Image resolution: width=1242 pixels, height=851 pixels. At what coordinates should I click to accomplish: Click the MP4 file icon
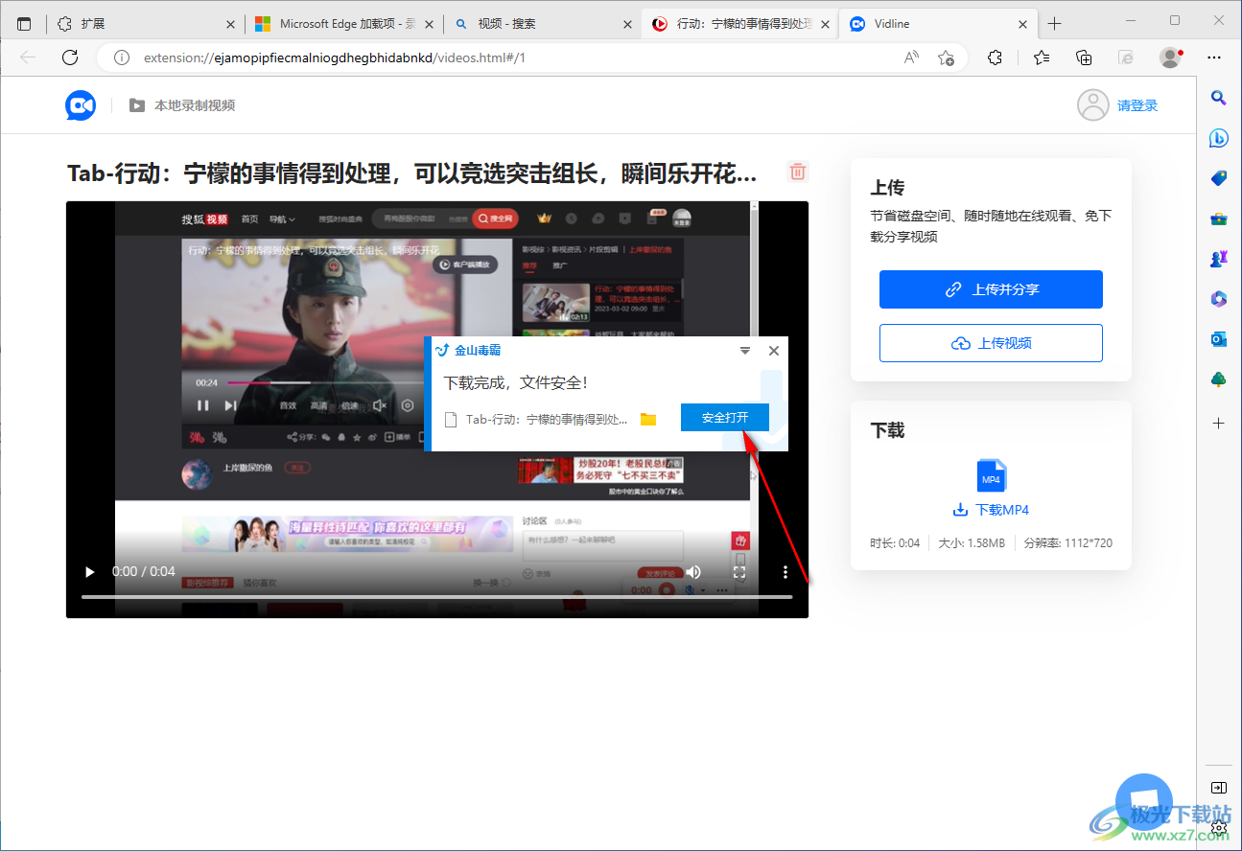click(991, 476)
